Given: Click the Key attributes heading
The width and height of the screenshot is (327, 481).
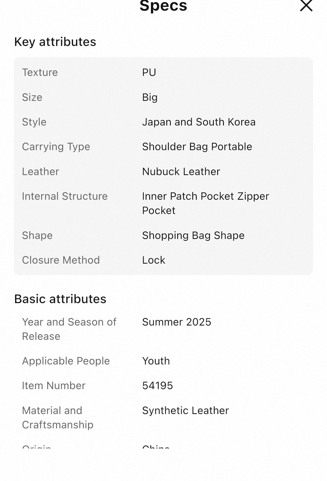Looking at the screenshot, I should 55,41.
